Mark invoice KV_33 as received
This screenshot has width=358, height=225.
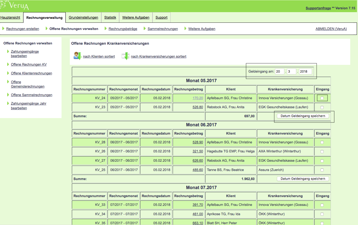(x=322, y=205)
